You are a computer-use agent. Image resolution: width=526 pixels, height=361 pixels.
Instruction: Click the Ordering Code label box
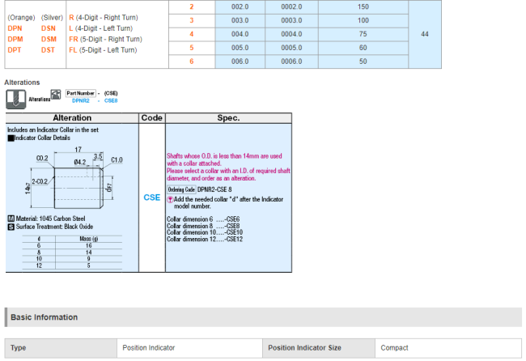180,189
